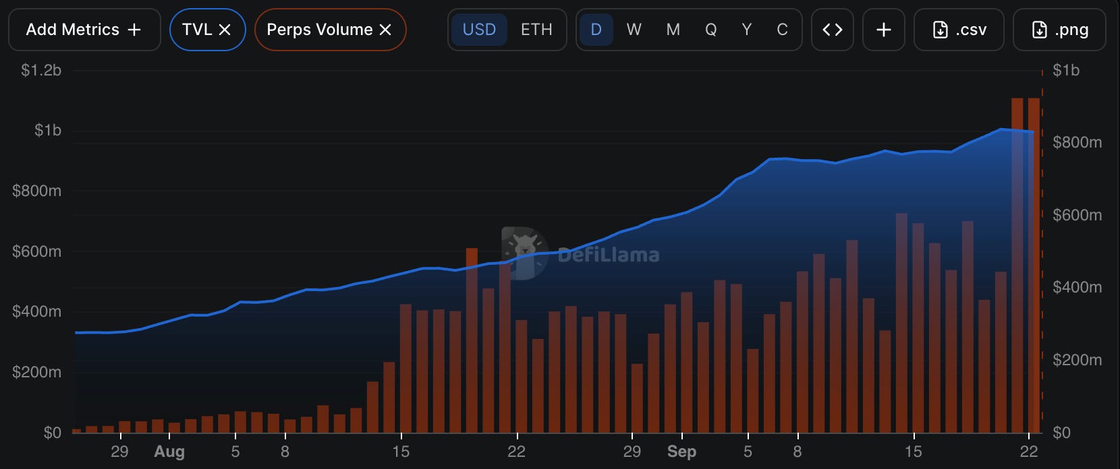Select daily D interval
This screenshot has width=1120, height=469.
[596, 30]
